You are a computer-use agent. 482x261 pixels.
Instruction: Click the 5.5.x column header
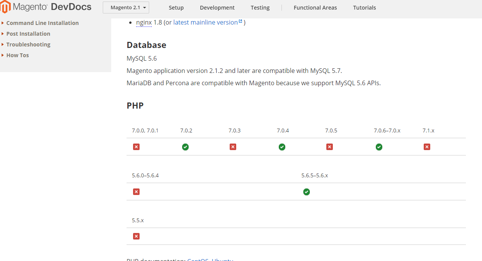138,220
